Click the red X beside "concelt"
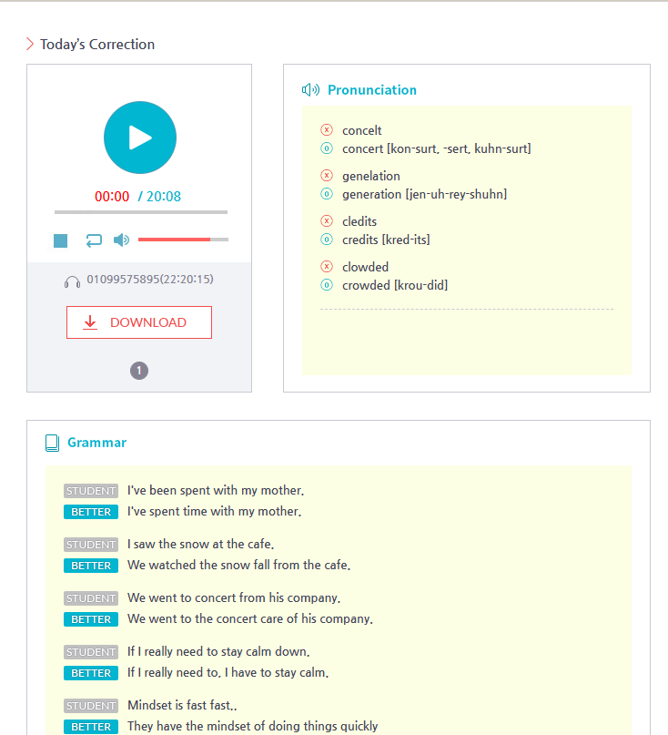Image resolution: width=668 pixels, height=735 pixels. click(x=327, y=130)
